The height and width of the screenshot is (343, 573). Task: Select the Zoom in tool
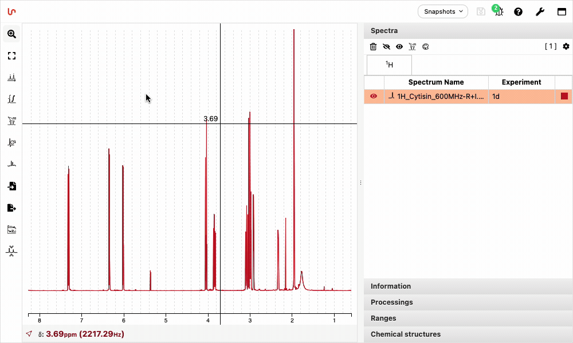[11, 34]
